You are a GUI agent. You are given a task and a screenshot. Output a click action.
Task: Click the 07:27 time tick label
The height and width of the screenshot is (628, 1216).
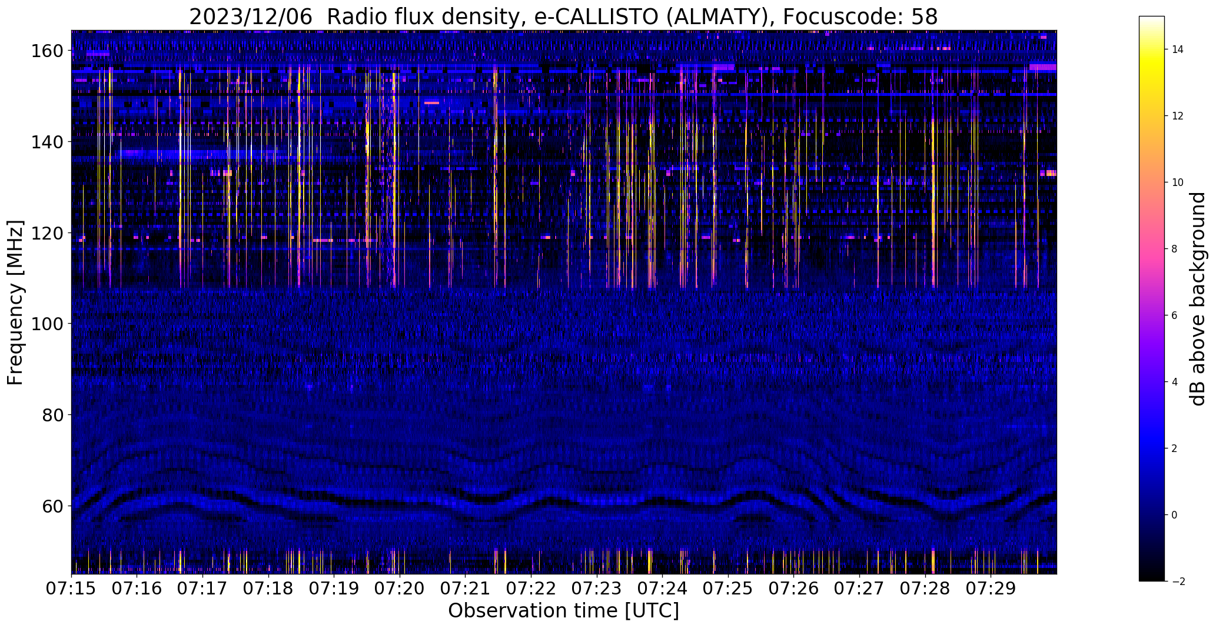pyautogui.click(x=860, y=589)
